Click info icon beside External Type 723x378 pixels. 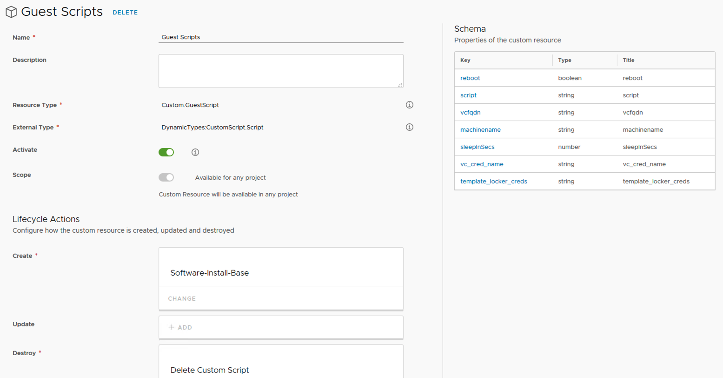(409, 127)
